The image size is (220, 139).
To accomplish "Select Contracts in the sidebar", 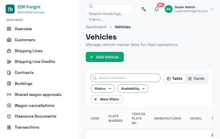I will [x=24, y=73].
